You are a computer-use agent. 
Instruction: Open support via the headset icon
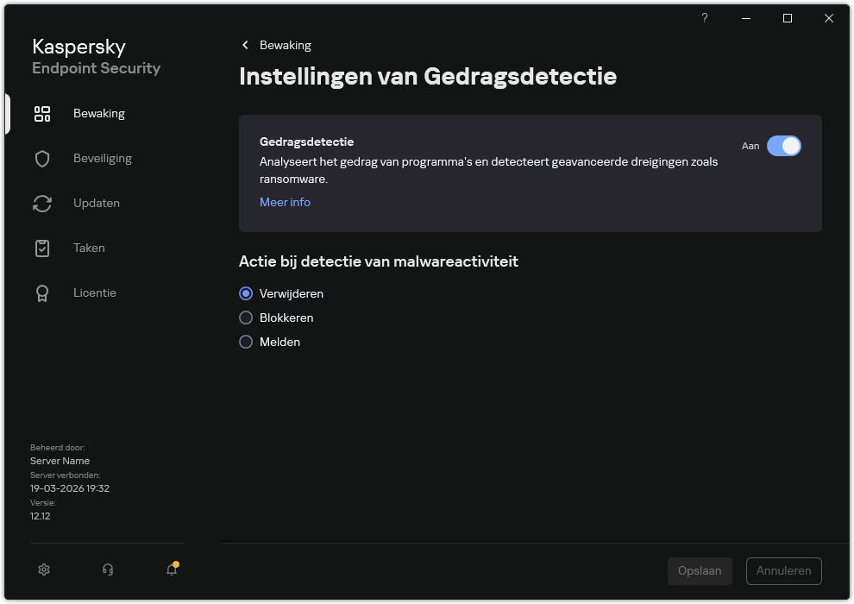pos(107,569)
